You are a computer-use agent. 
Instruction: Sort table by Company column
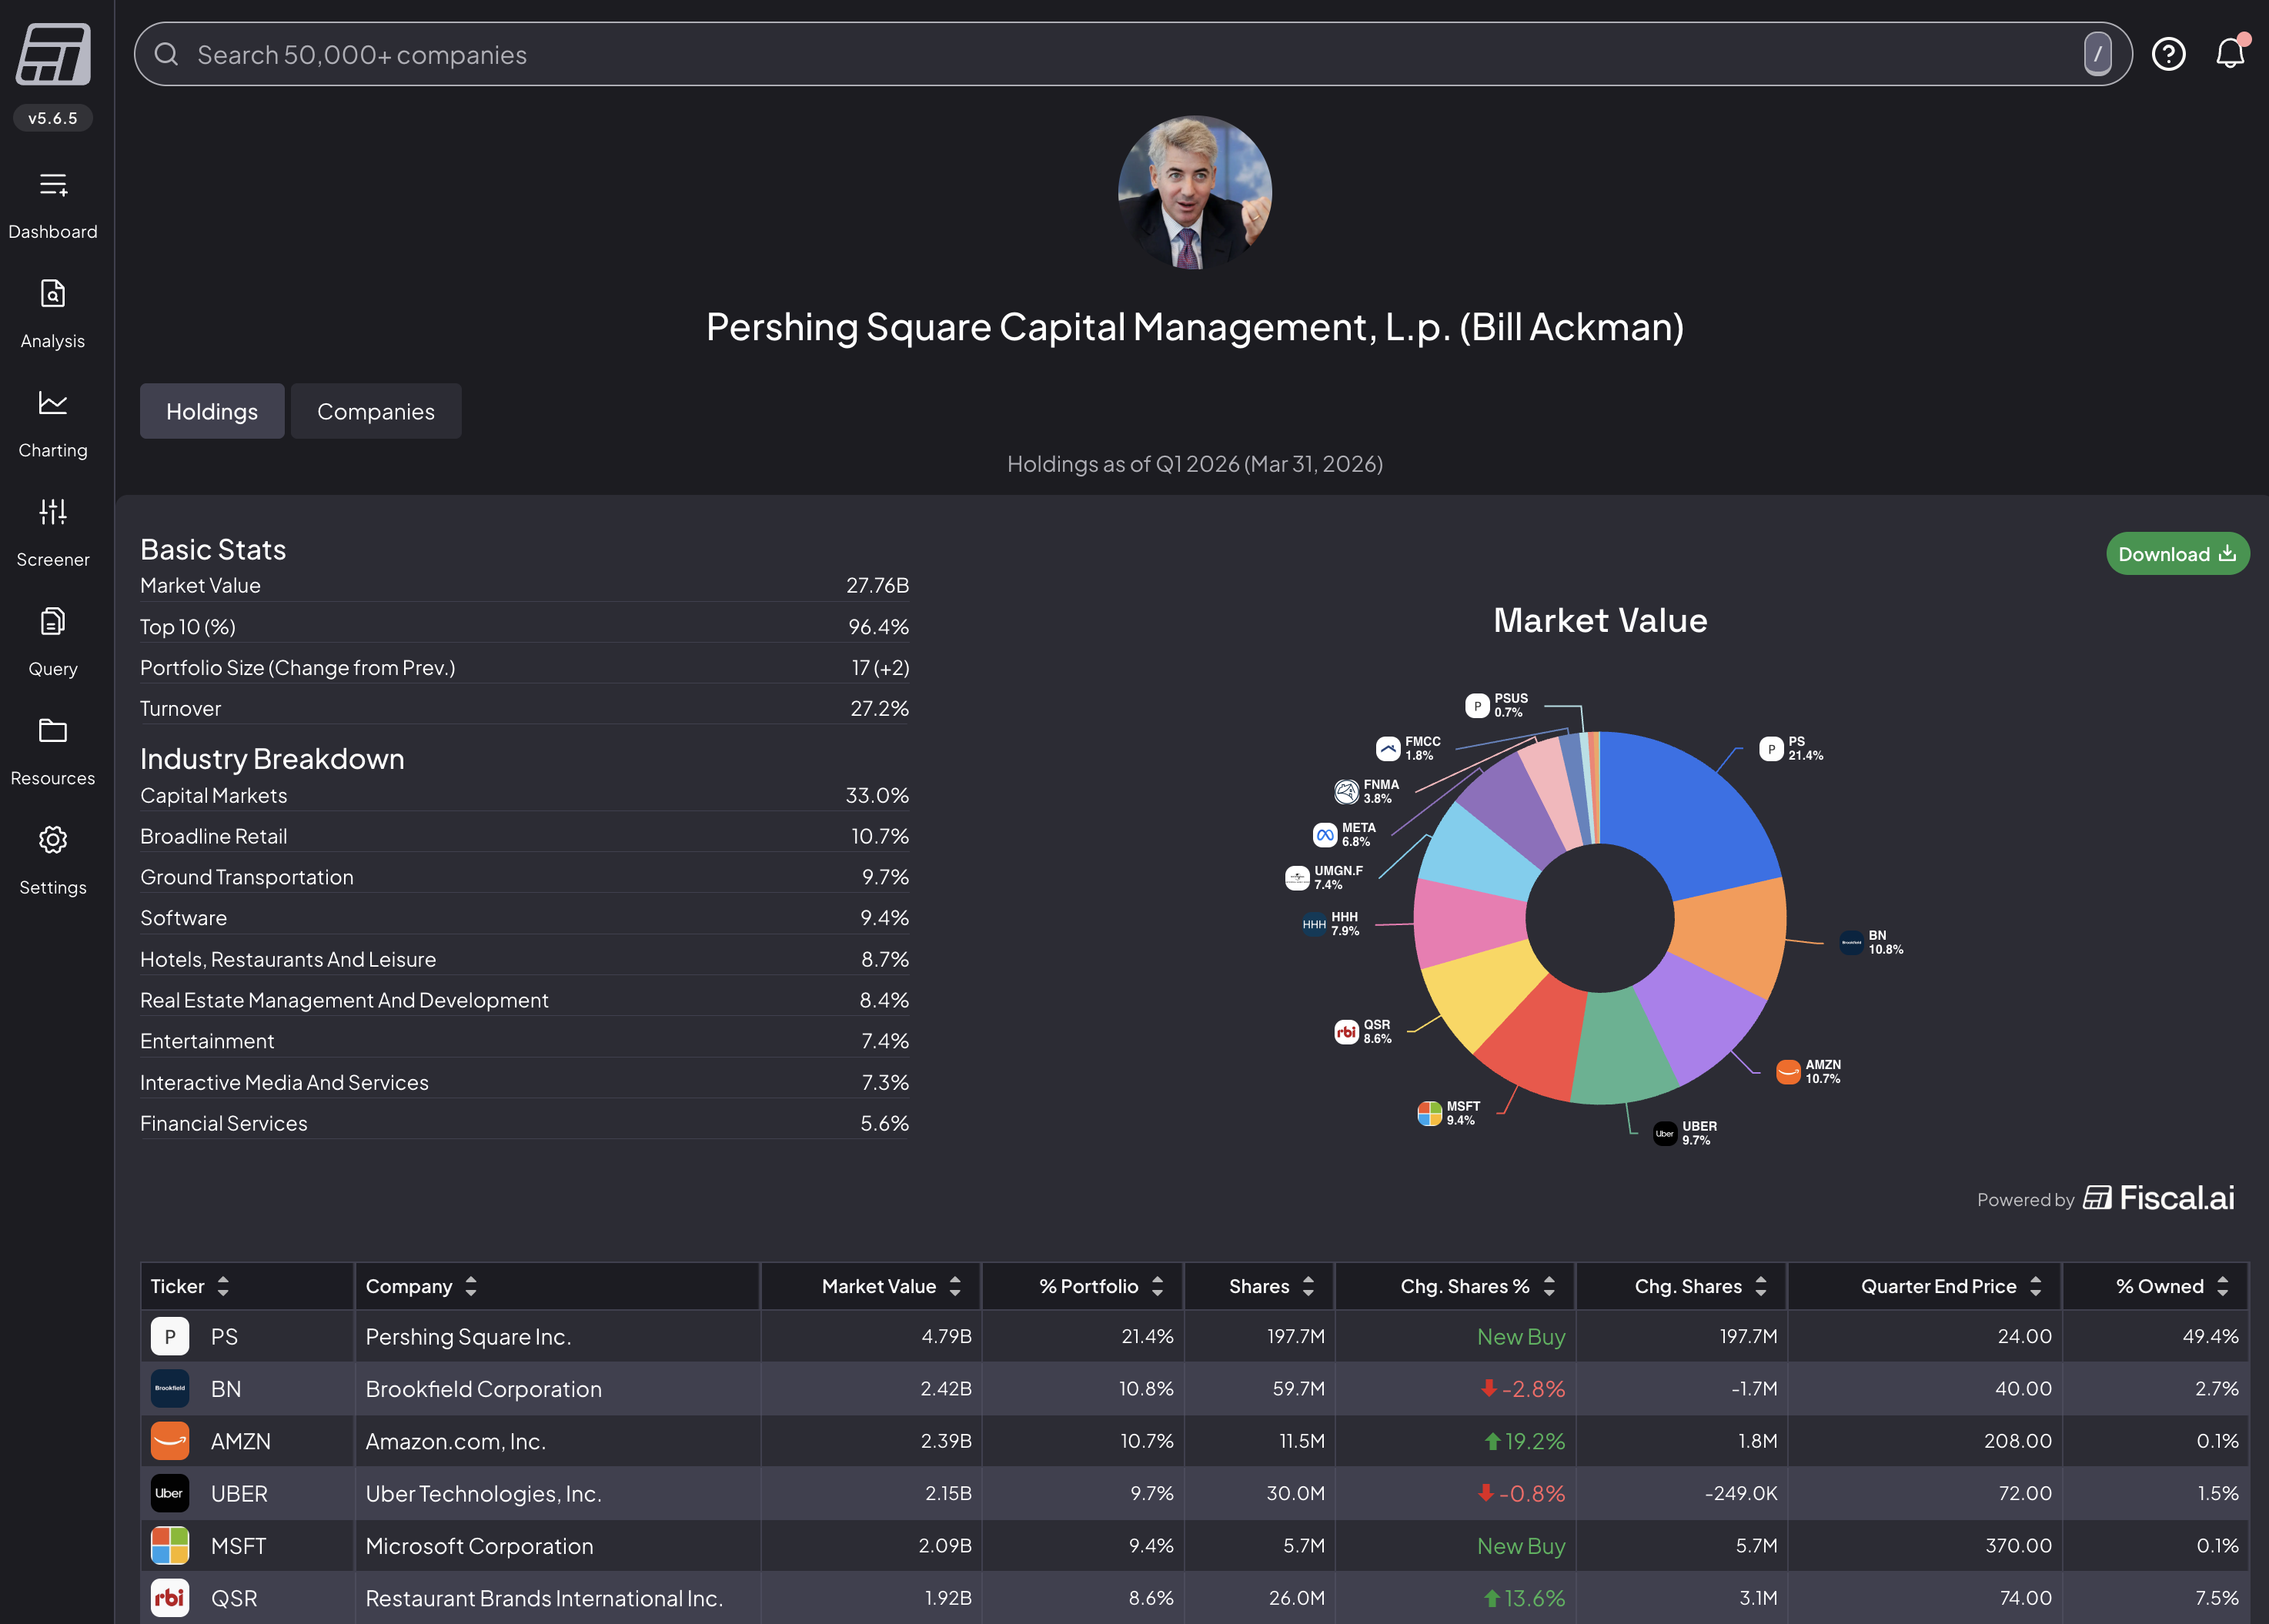tap(471, 1286)
